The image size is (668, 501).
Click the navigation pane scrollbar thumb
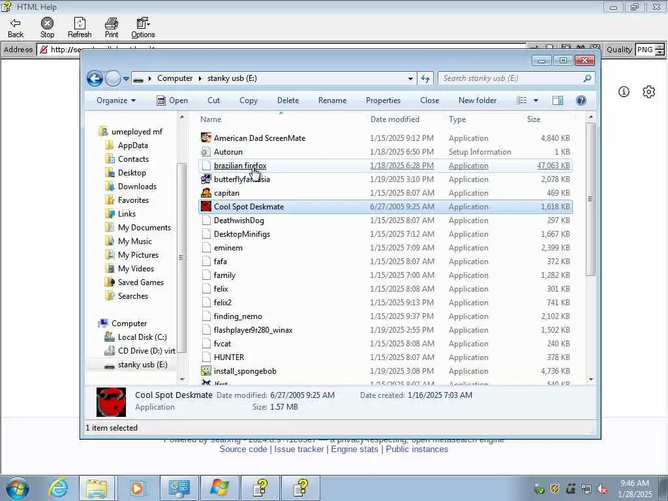(x=181, y=258)
